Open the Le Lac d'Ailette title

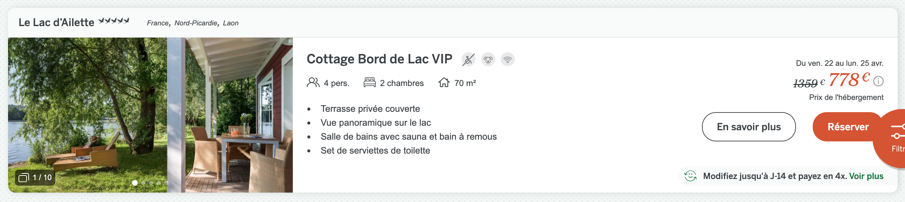pyautogui.click(x=56, y=22)
